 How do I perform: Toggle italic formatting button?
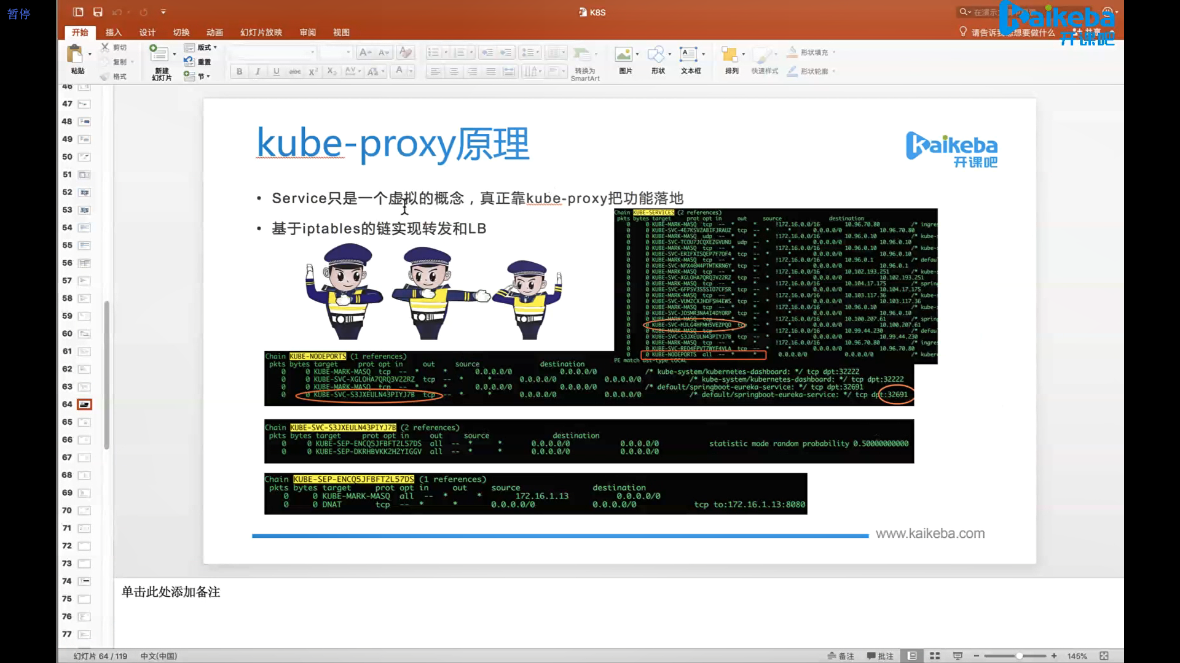click(x=258, y=71)
